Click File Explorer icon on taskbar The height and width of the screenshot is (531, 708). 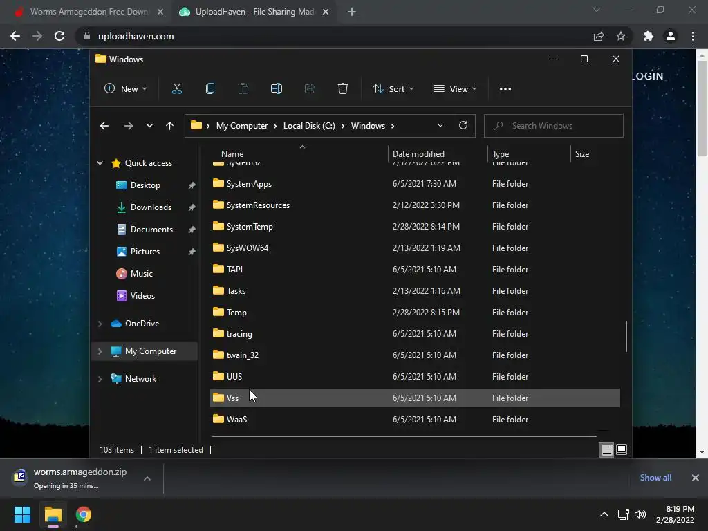(x=53, y=514)
